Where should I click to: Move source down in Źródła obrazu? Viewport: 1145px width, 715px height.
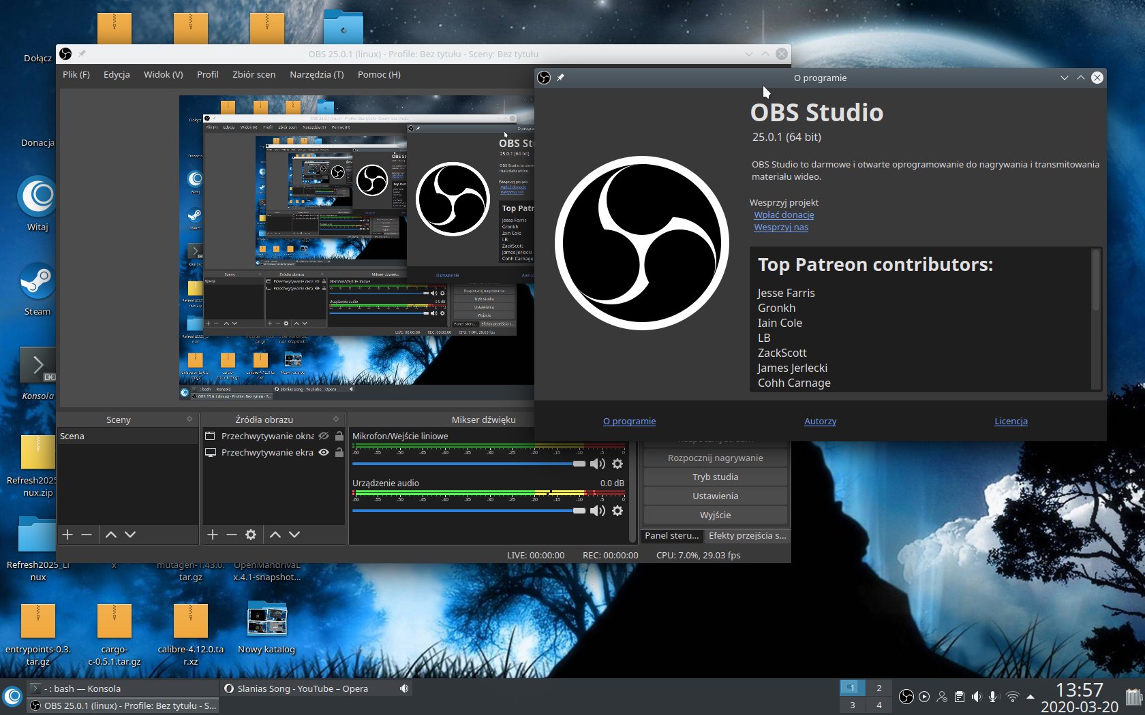click(294, 535)
